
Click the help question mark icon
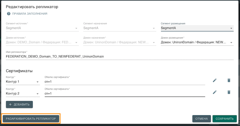(x=9, y=14)
